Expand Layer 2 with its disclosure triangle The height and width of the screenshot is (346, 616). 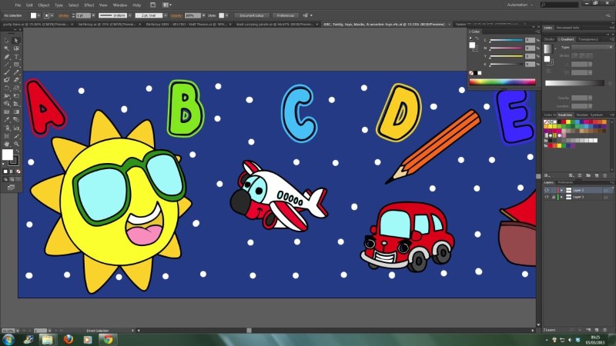coord(561,189)
